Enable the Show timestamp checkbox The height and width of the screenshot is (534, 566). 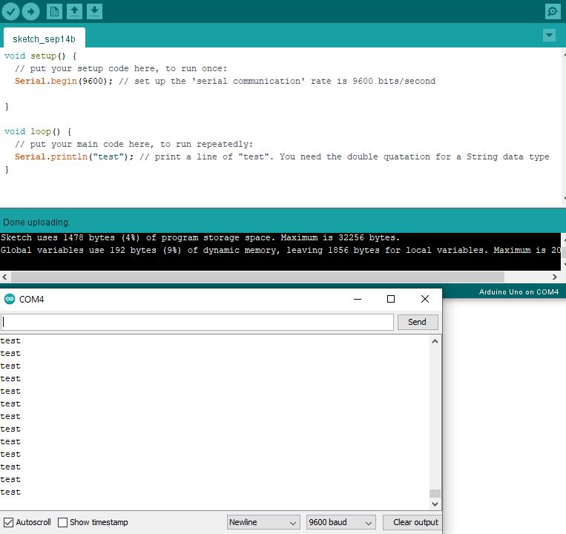pos(62,522)
